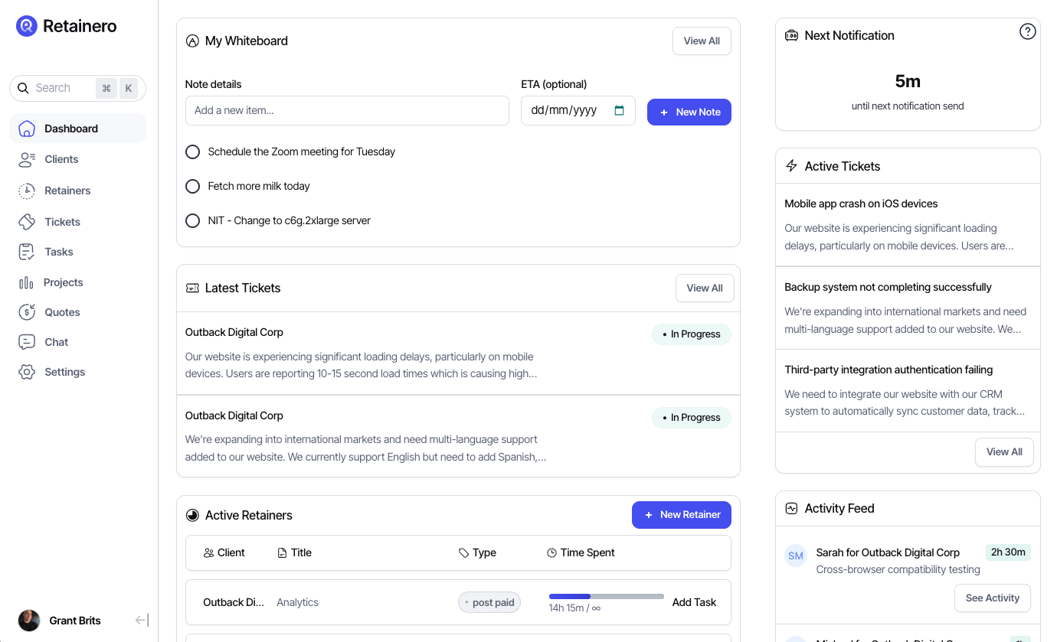The height and width of the screenshot is (642, 1057).
Task: Create a New Retainer
Action: tap(681, 515)
